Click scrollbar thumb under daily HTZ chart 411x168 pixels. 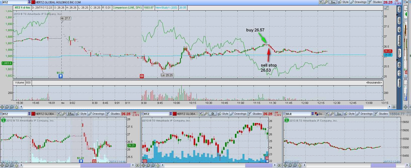pos(259,165)
